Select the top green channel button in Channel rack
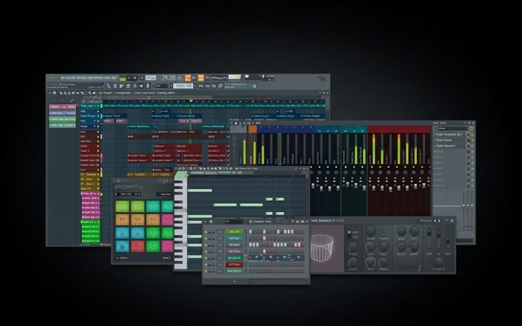 (234, 232)
